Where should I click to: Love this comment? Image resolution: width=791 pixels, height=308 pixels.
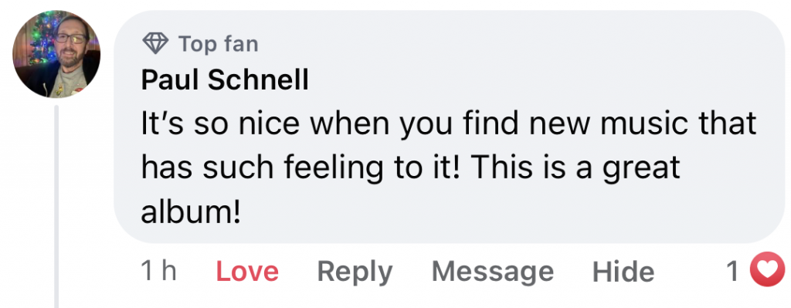coord(247,271)
